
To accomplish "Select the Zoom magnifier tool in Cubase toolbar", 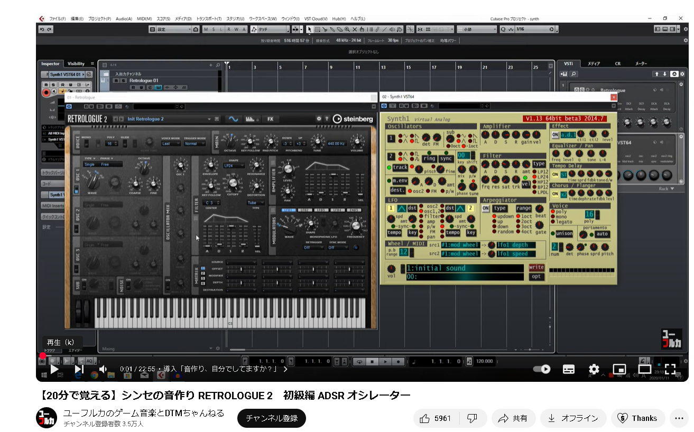I will [x=347, y=30].
